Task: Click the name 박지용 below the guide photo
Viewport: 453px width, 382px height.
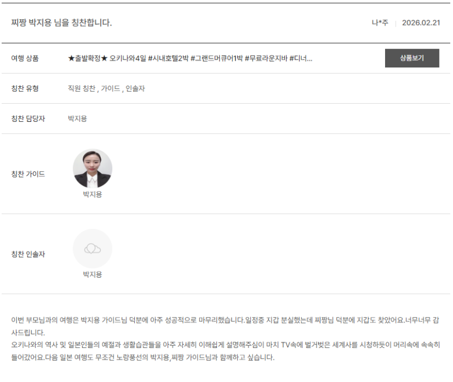Action: click(92, 194)
